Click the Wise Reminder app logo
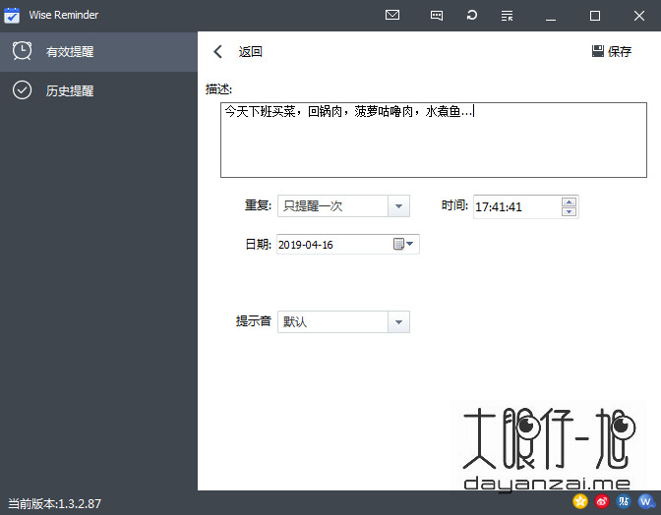 pyautogui.click(x=12, y=15)
